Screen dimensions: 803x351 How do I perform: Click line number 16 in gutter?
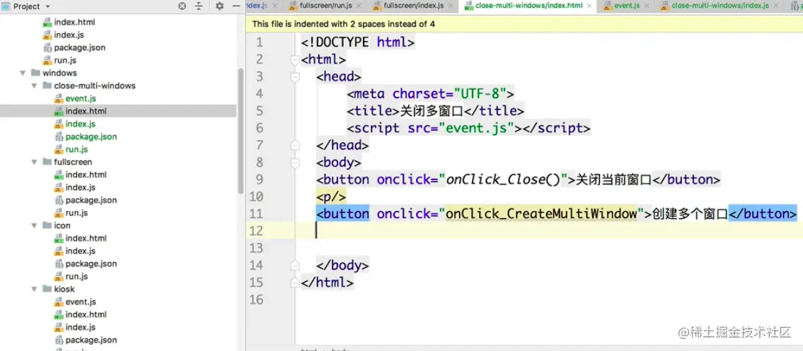pyautogui.click(x=255, y=299)
